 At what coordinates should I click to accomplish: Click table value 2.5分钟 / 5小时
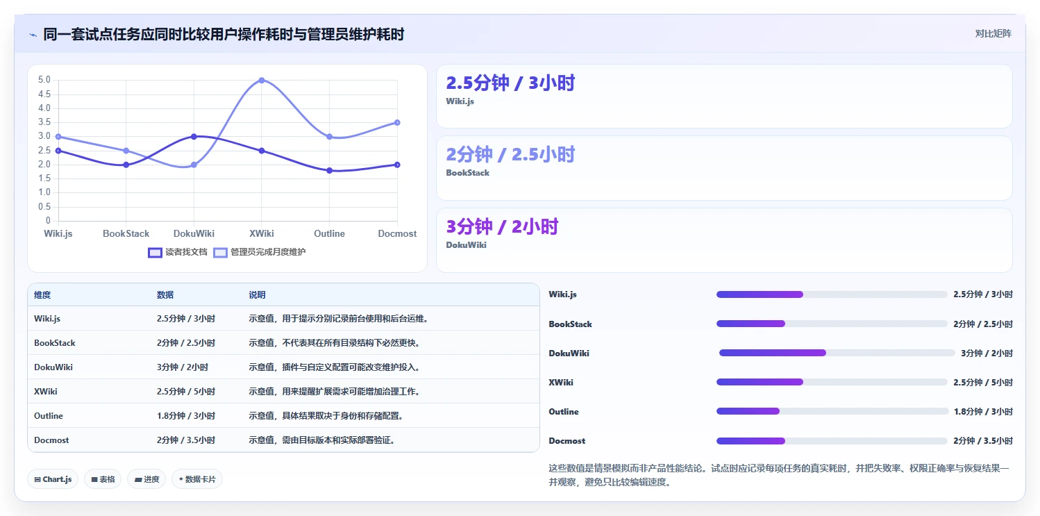pyautogui.click(x=186, y=392)
